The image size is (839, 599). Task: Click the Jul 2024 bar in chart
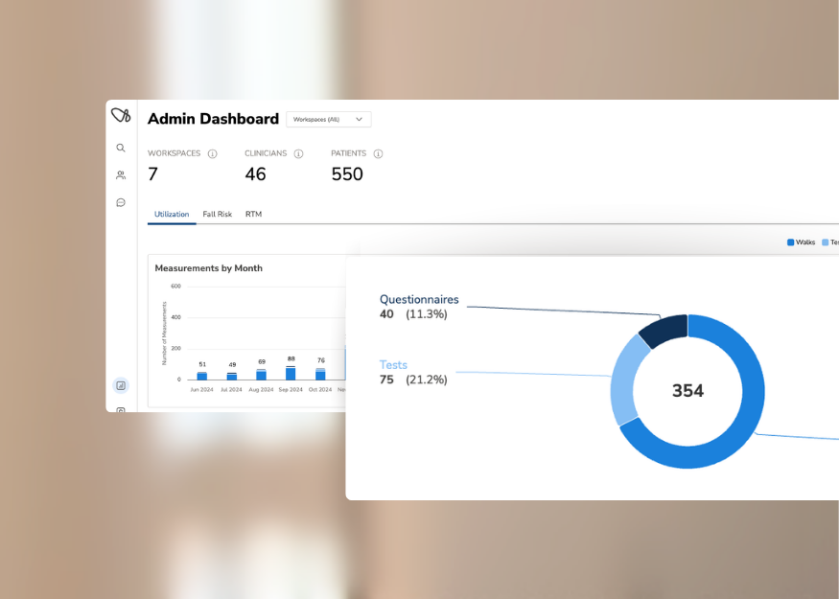(x=232, y=377)
